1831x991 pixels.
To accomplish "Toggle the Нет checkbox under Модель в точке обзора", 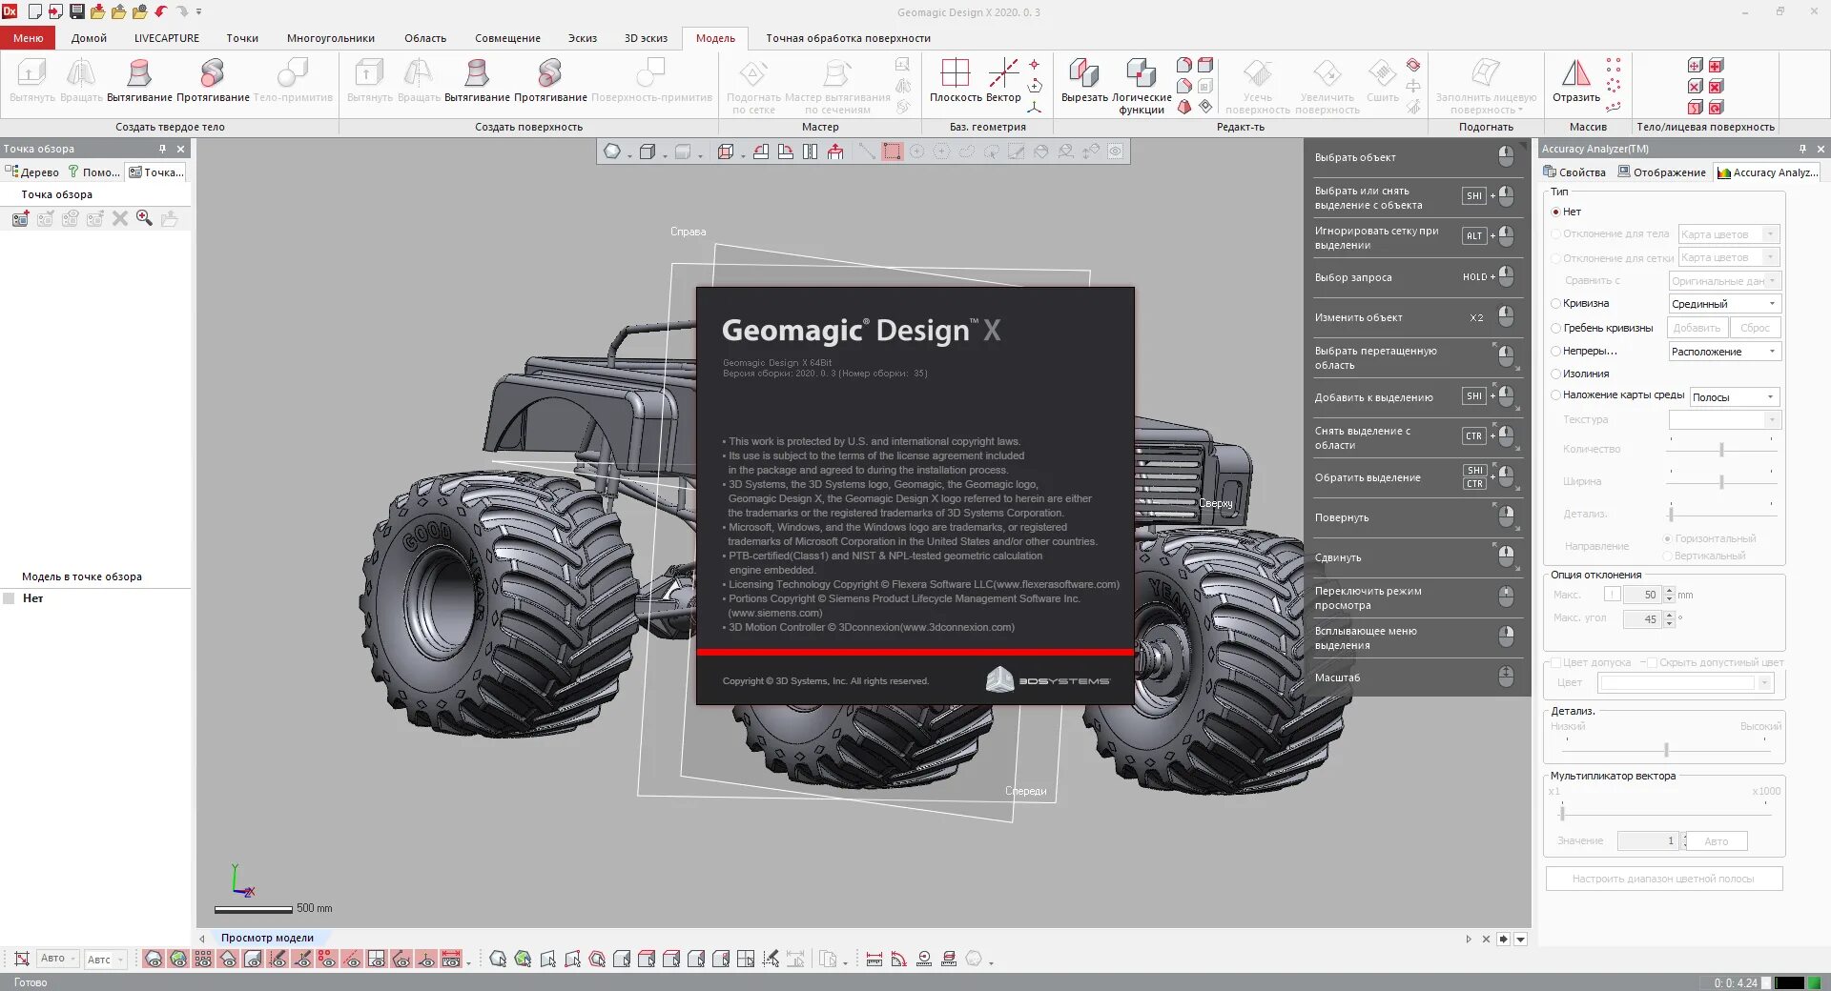I will click(10, 598).
